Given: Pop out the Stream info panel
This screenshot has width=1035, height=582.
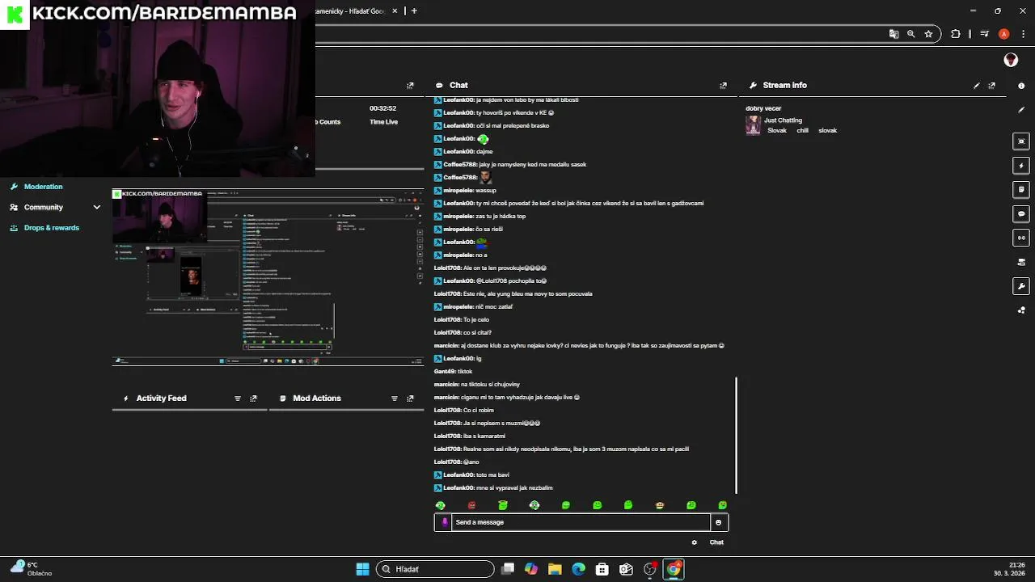Looking at the screenshot, I should click(992, 86).
